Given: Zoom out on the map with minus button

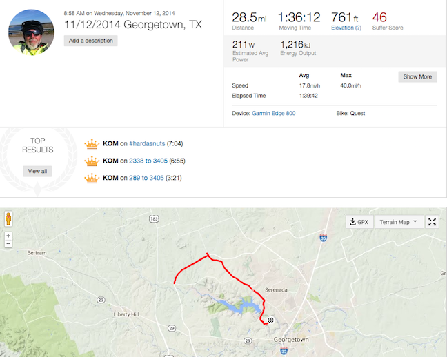Looking at the screenshot, I should pos(8,243).
